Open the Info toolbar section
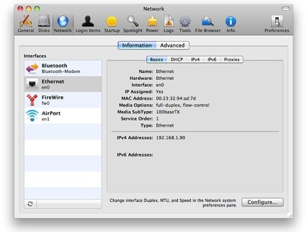This screenshot has width=306, height=232. (x=231, y=24)
